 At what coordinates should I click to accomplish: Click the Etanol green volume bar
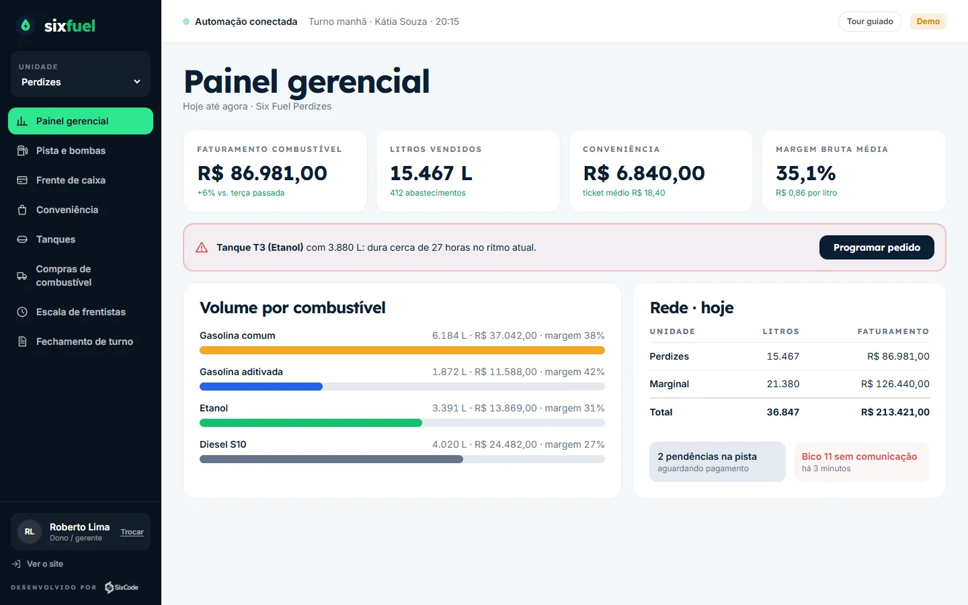coord(311,423)
